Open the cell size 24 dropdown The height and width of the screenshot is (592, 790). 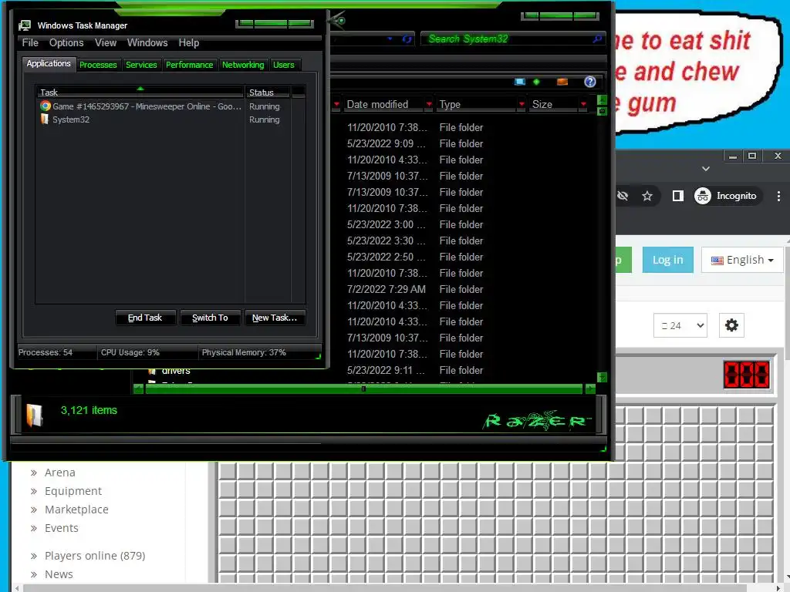point(680,326)
